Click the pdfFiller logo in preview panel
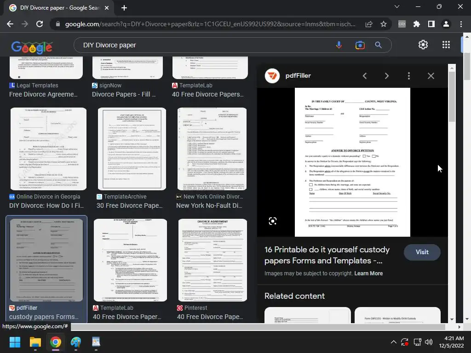Image resolution: width=471 pixels, height=353 pixels. [272, 76]
